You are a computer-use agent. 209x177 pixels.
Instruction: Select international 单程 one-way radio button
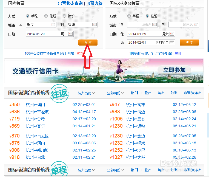(129, 16)
